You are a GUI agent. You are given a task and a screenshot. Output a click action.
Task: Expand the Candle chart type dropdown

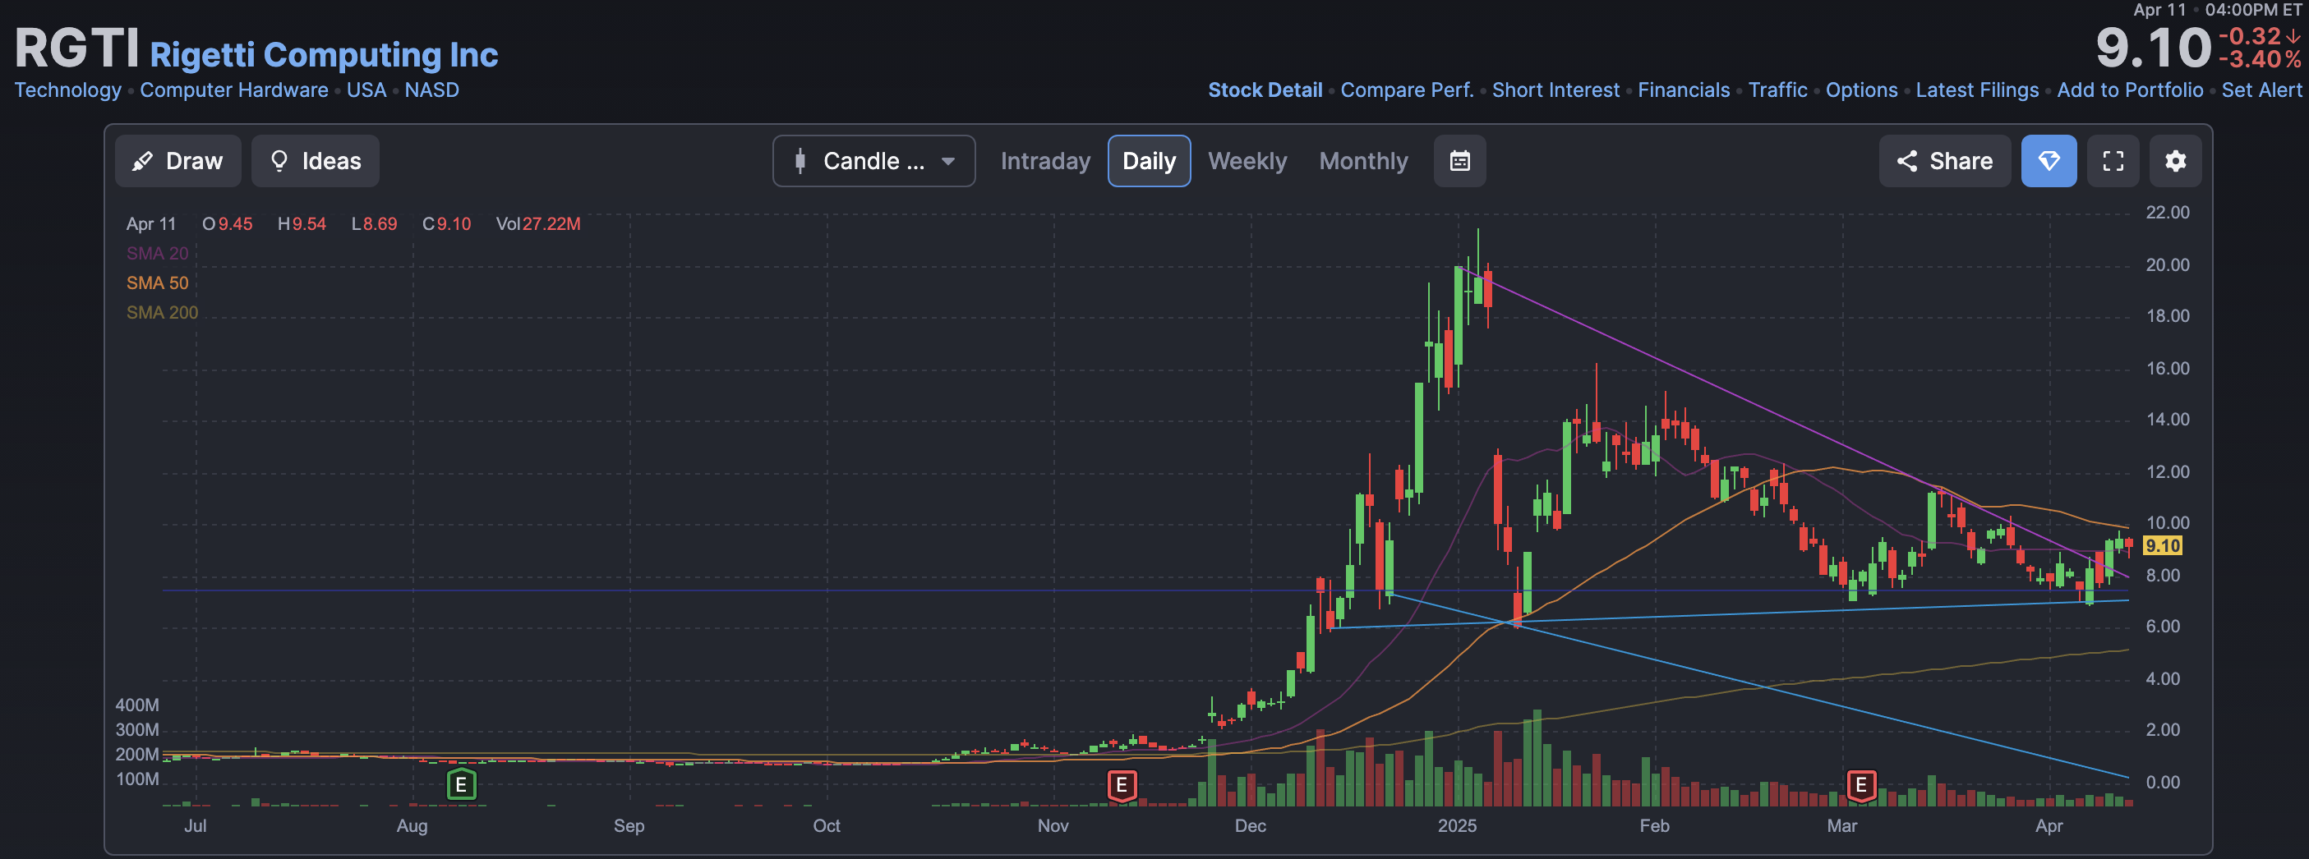[873, 161]
